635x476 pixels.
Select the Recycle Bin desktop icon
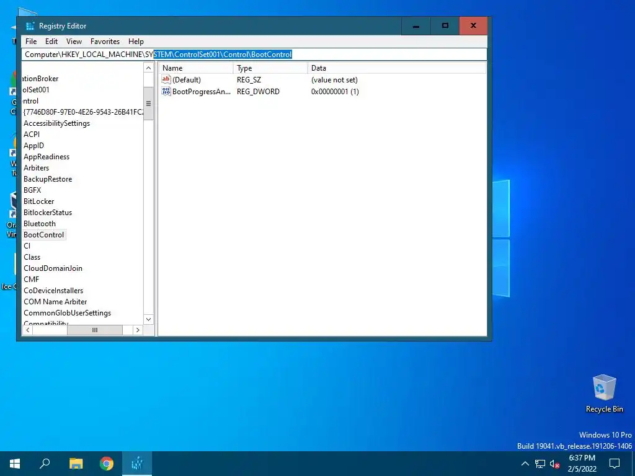point(604,394)
